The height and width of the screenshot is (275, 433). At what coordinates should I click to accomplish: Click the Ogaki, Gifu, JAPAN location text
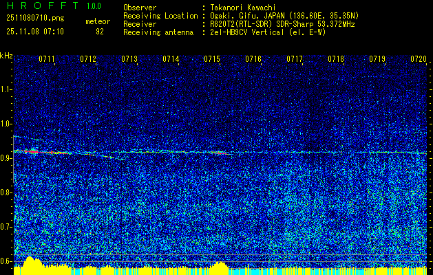(x=284, y=16)
